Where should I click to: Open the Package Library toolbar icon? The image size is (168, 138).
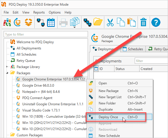click(x=7, y=22)
